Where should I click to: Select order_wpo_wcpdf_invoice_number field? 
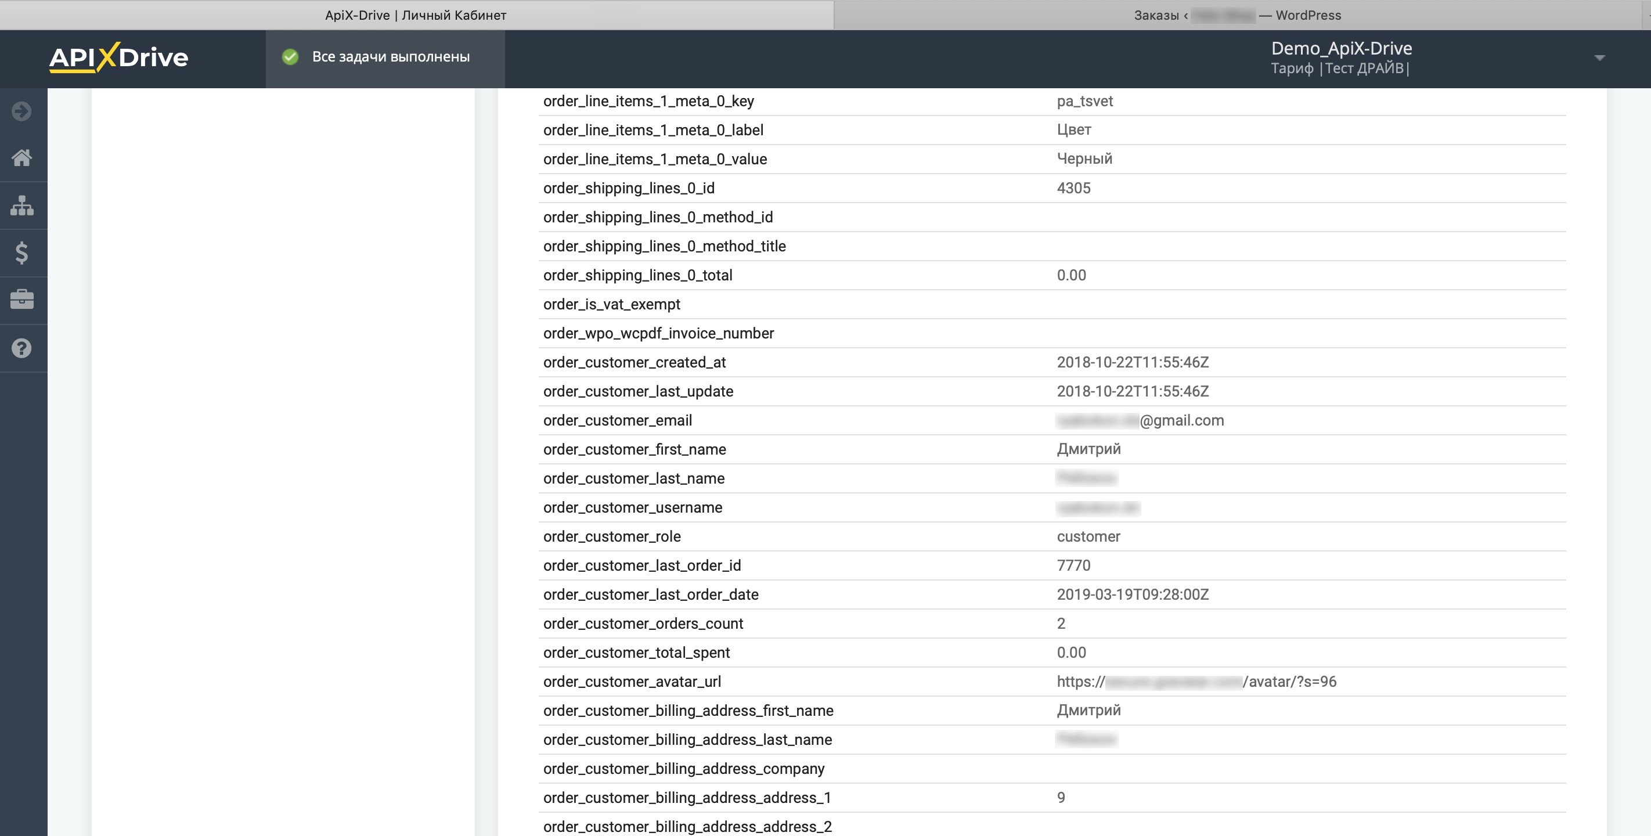(658, 333)
